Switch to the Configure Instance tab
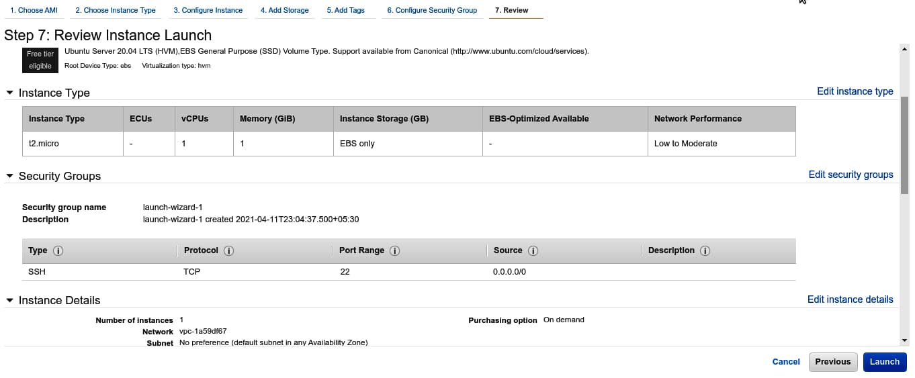Viewport: 915px width, 378px height. [x=208, y=10]
